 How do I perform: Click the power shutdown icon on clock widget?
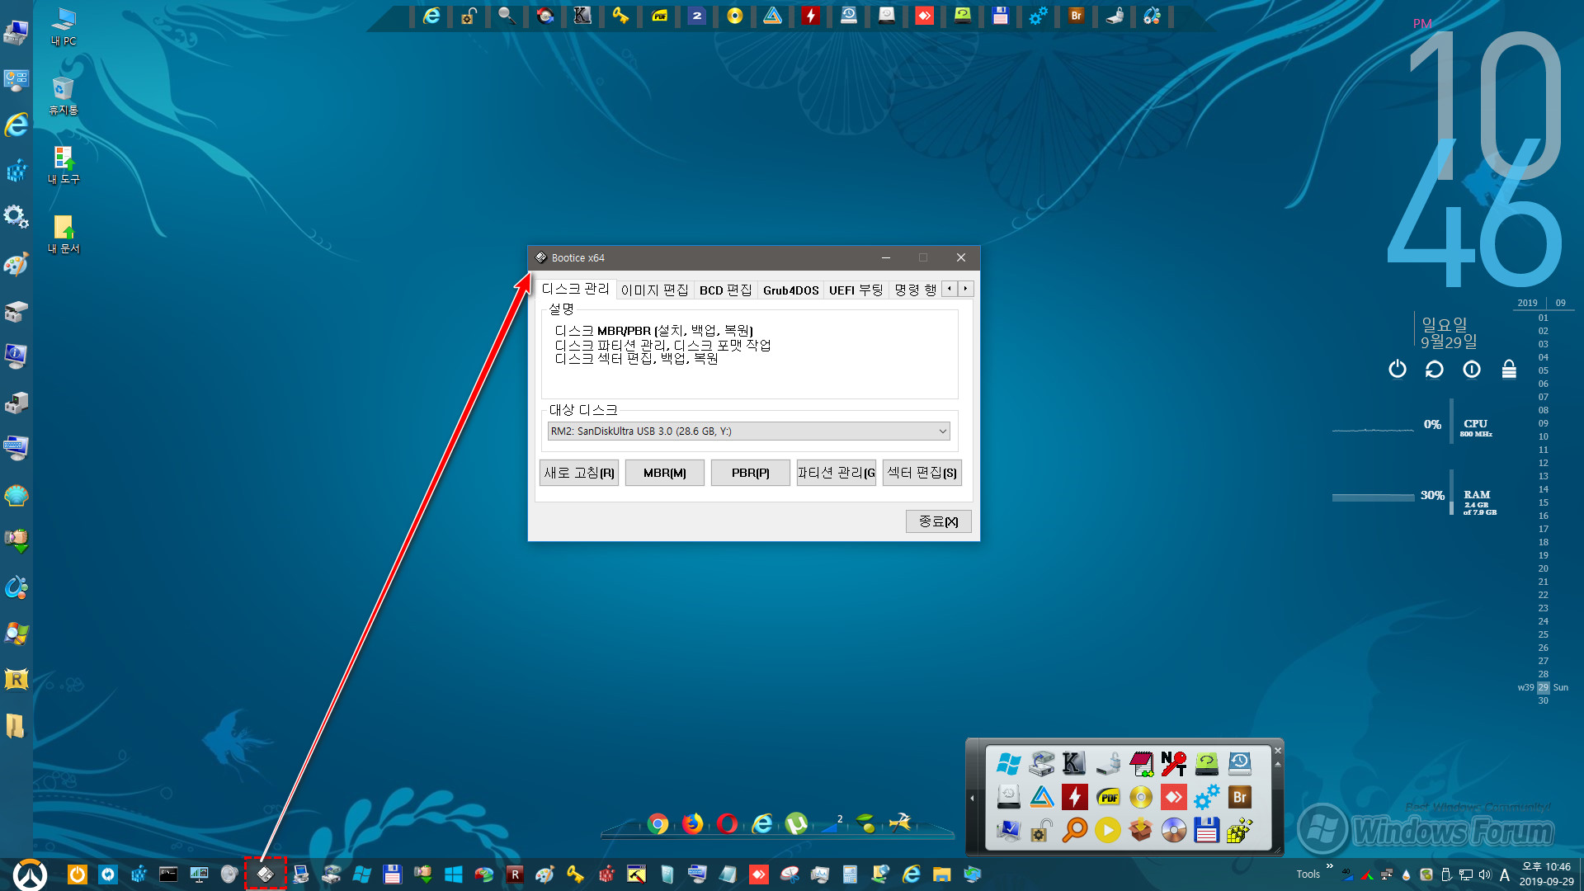[x=1398, y=370]
